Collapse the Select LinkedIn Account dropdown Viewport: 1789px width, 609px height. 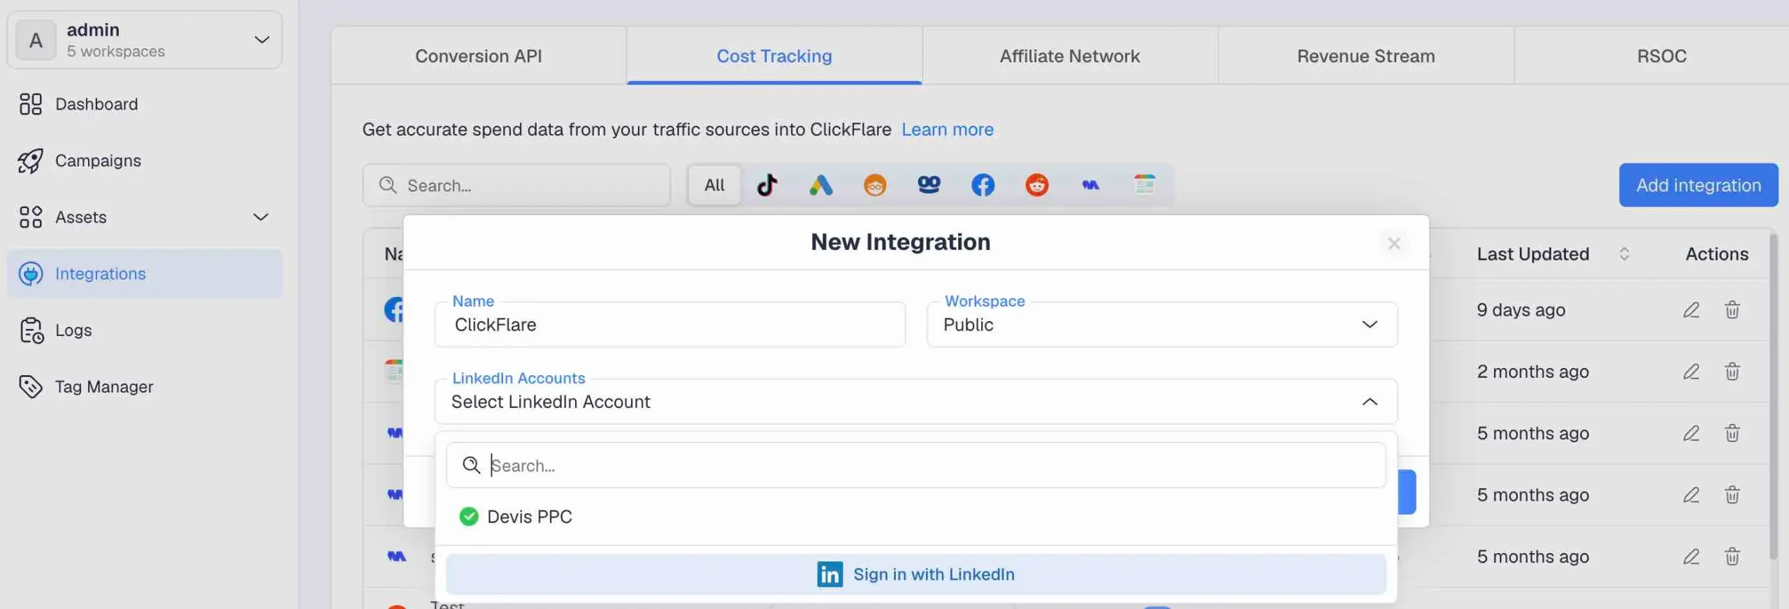(x=1370, y=402)
